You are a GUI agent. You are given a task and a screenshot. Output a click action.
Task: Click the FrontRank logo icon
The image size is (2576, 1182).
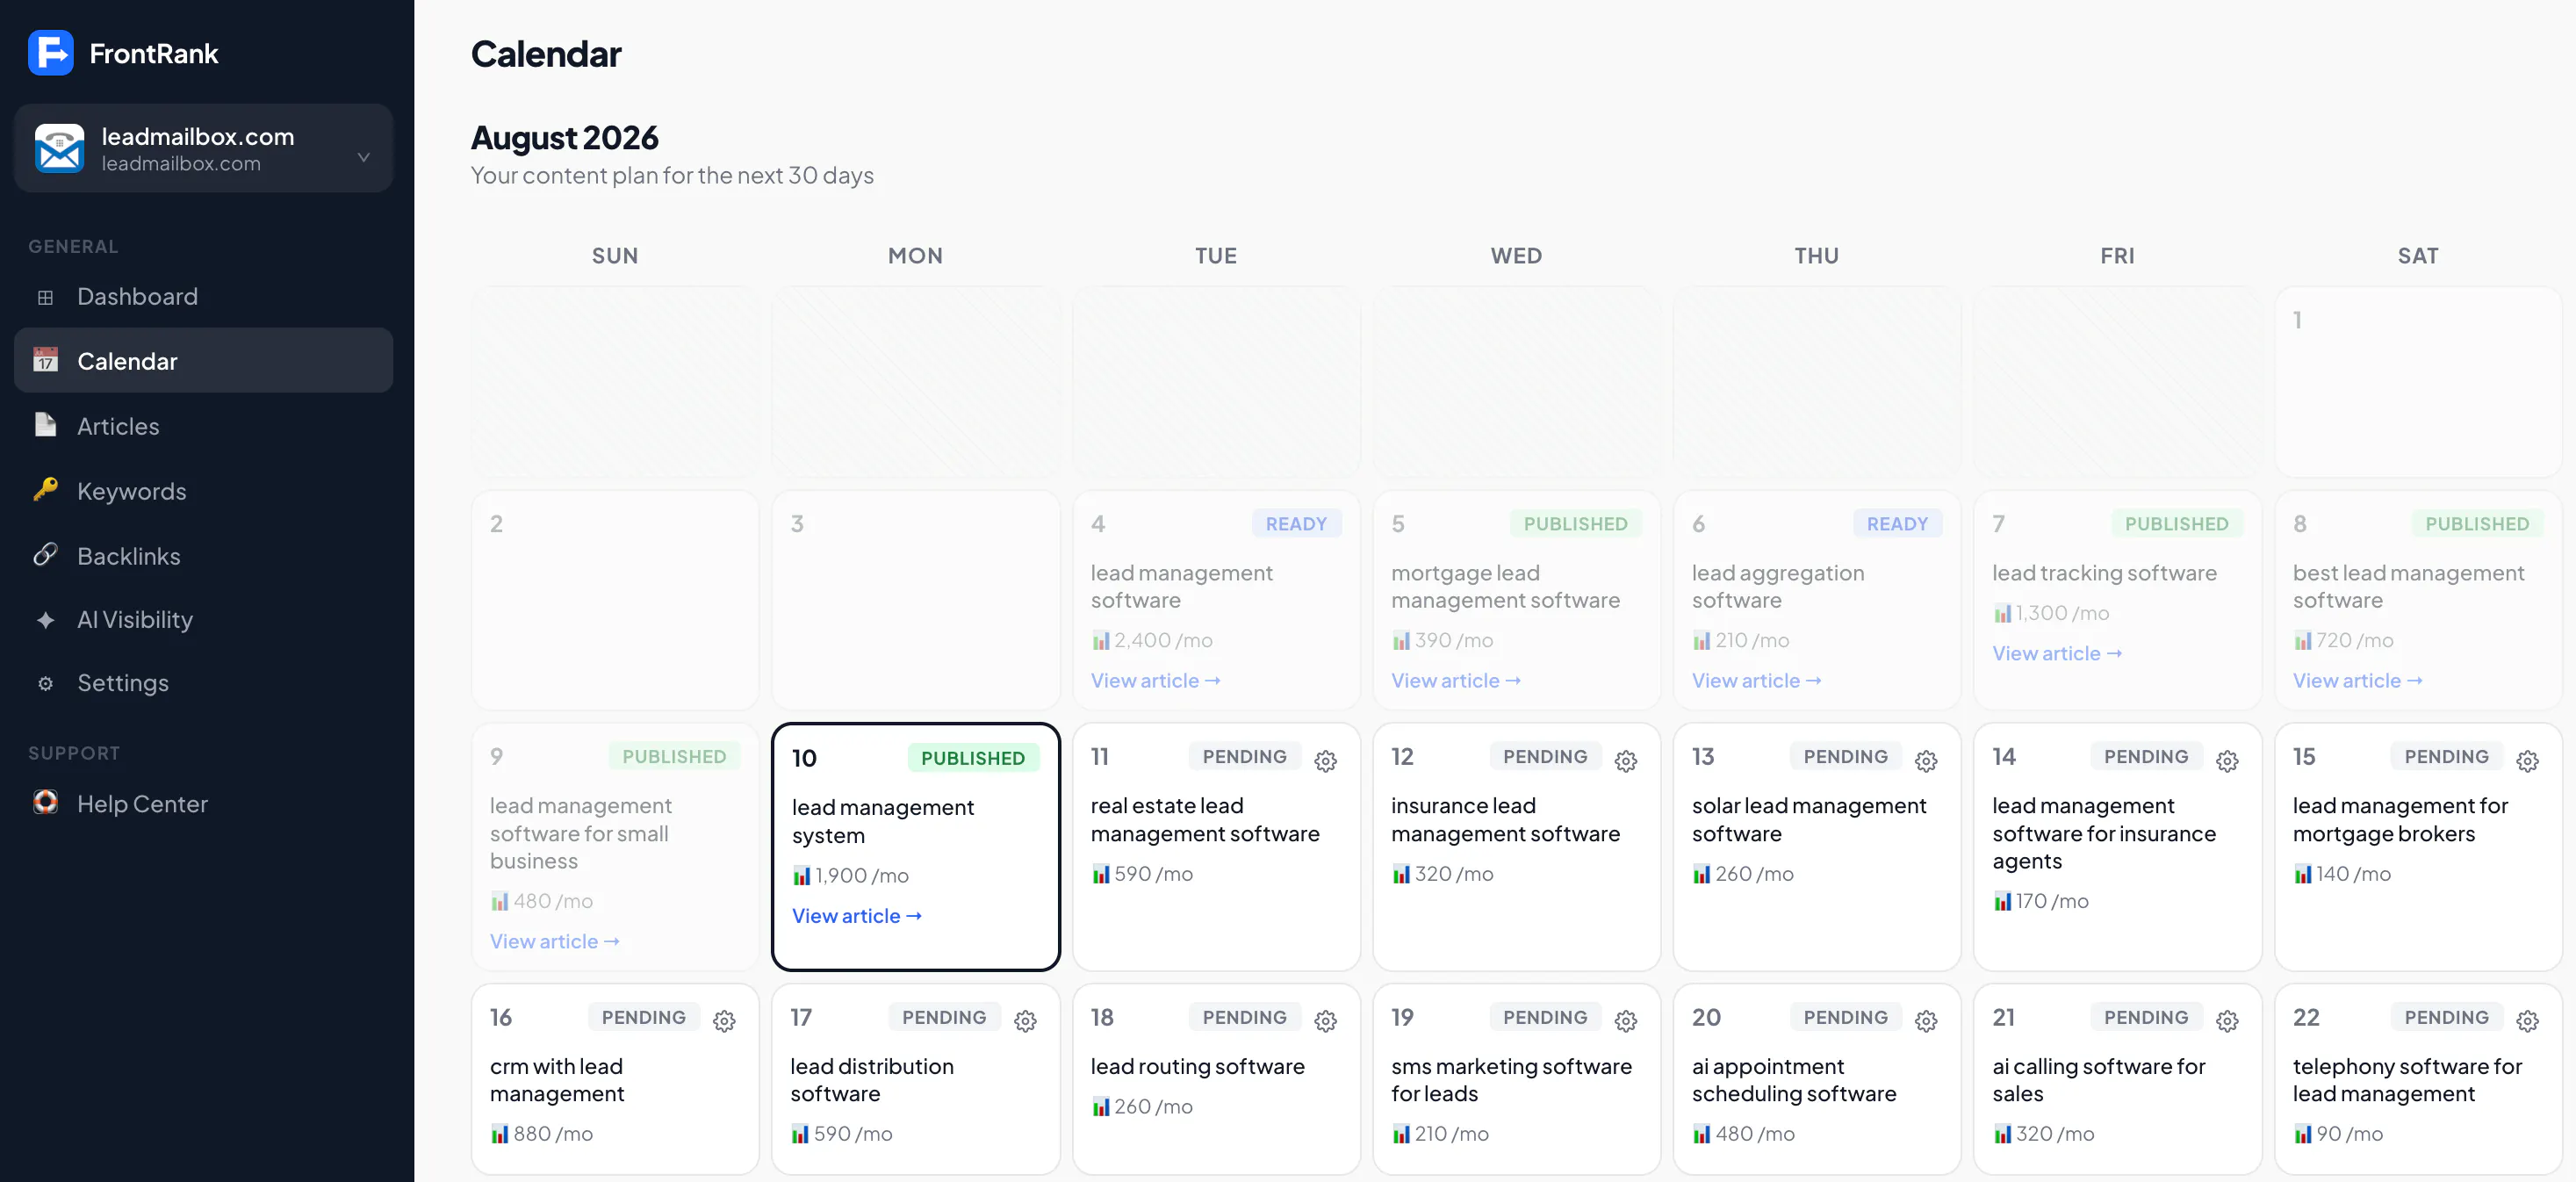click(x=50, y=53)
